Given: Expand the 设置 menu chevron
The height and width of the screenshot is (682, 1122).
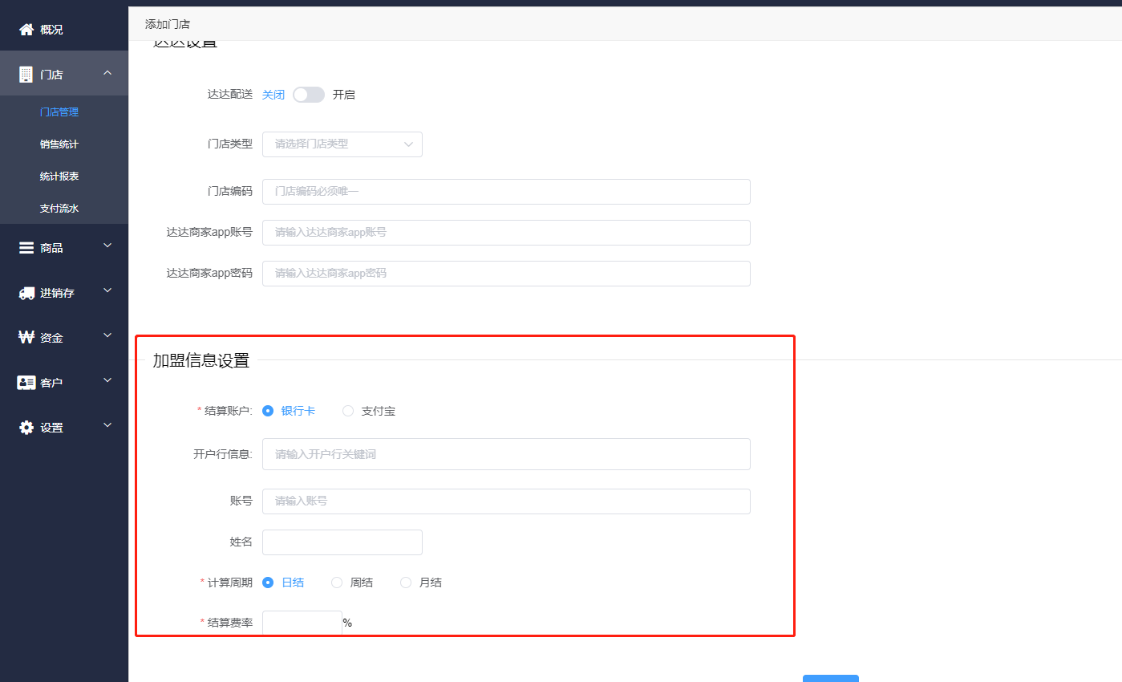Looking at the screenshot, I should point(108,426).
